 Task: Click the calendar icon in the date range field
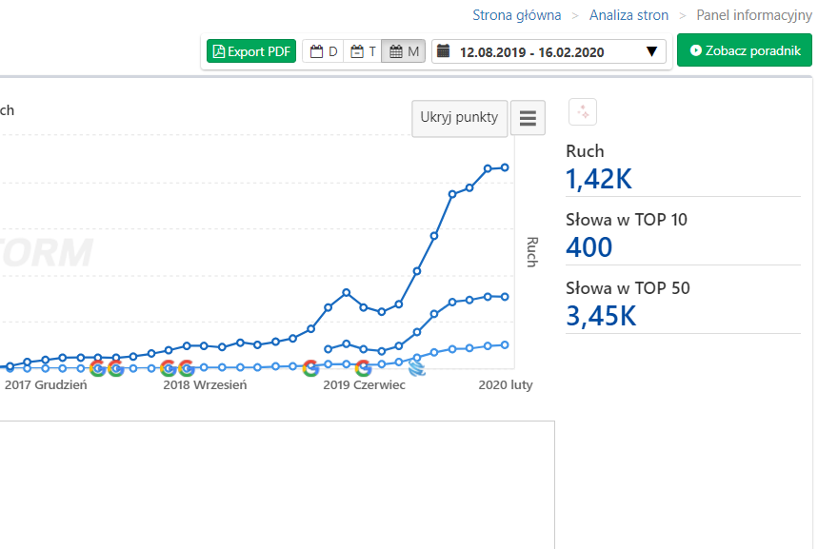tap(444, 51)
